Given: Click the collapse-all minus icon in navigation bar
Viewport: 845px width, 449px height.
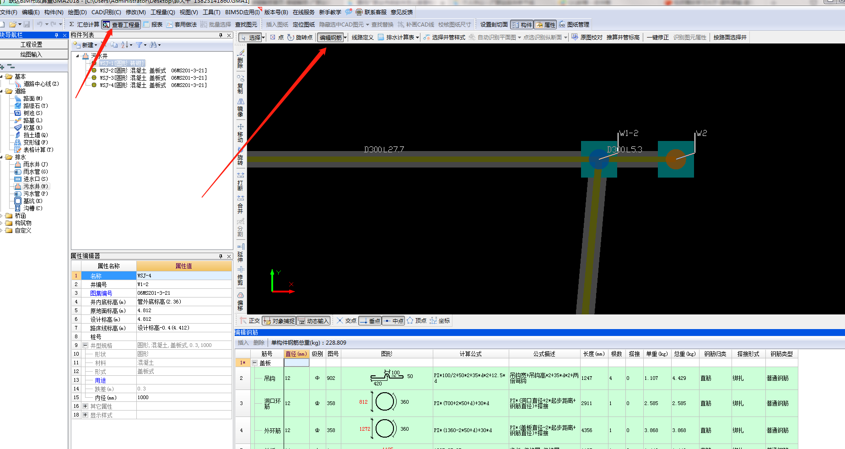Looking at the screenshot, I should point(11,67).
